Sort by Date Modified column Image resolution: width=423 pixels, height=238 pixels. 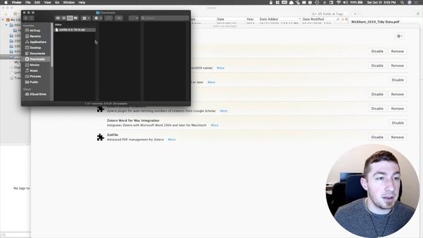pos(313,19)
